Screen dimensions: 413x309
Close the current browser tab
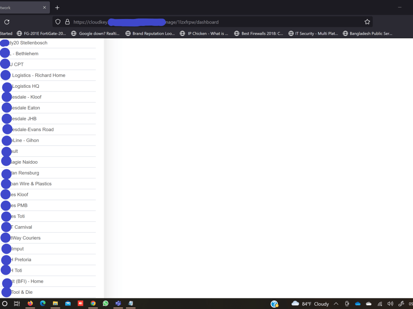(45, 7)
